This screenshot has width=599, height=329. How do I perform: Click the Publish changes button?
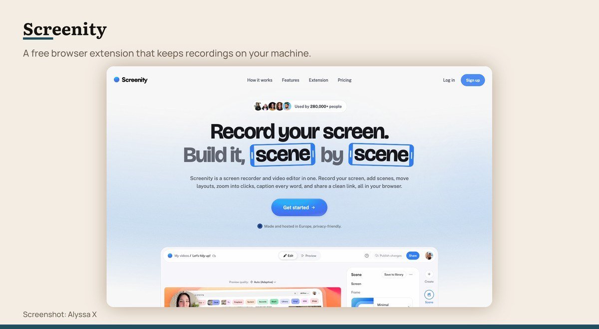(x=388, y=256)
